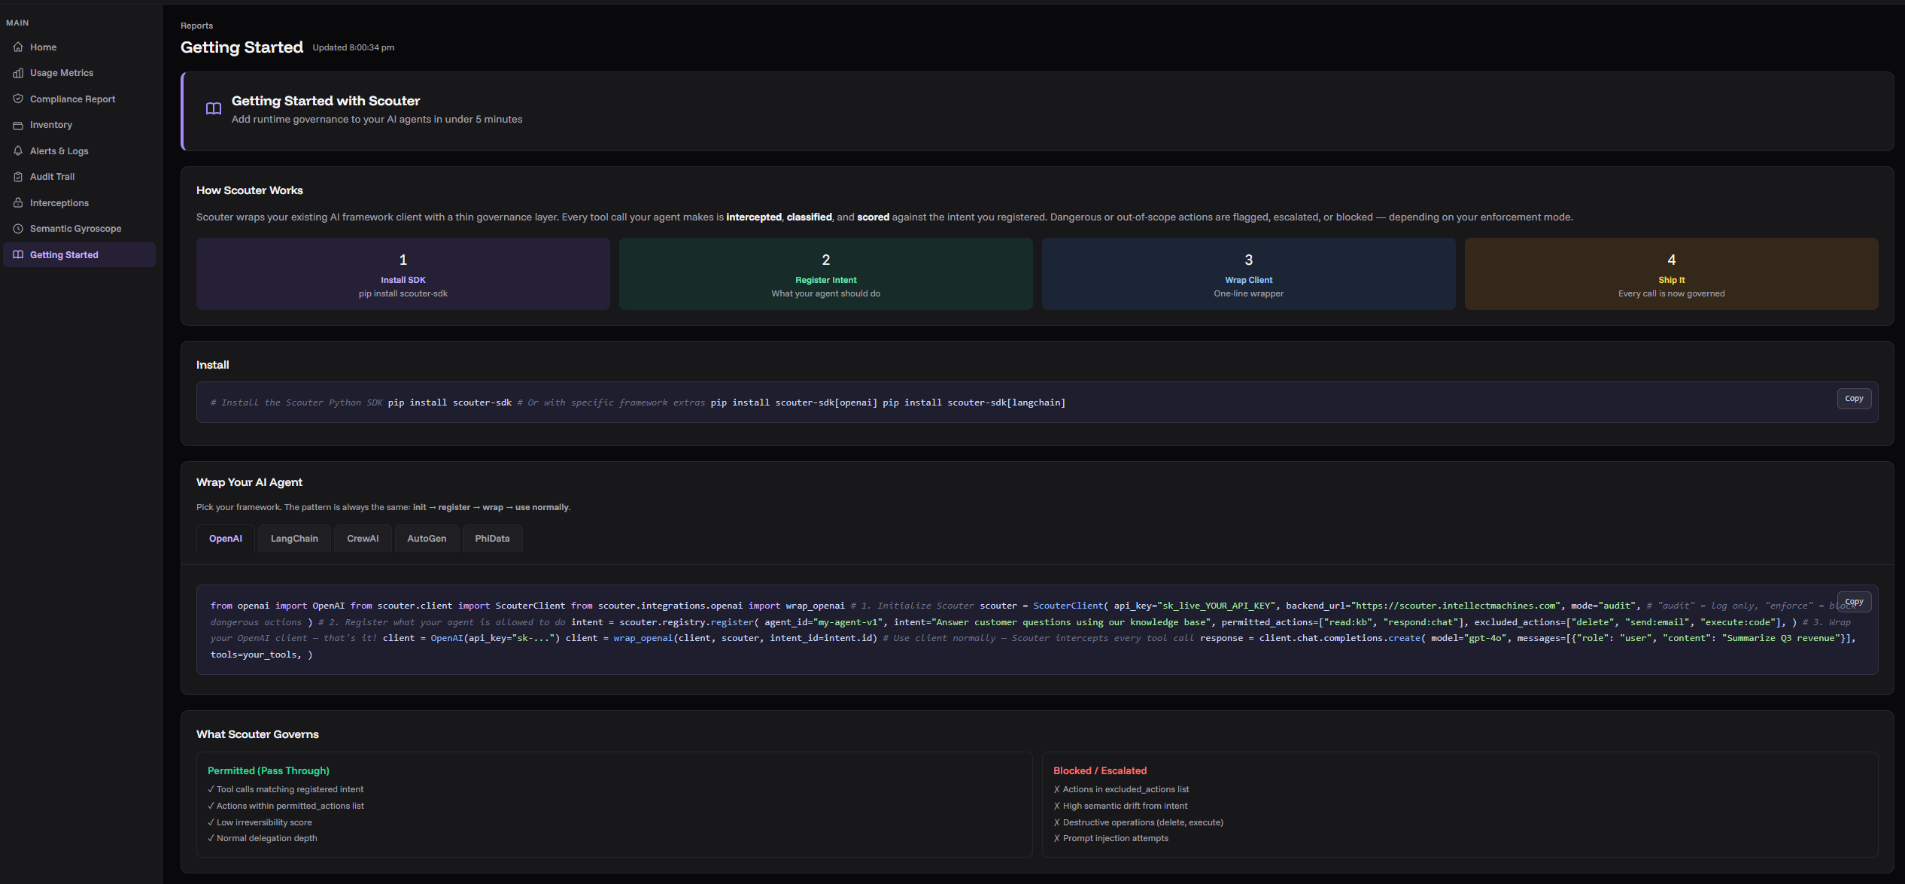
Task: Click the Compliance Report shield icon
Action: pos(18,99)
